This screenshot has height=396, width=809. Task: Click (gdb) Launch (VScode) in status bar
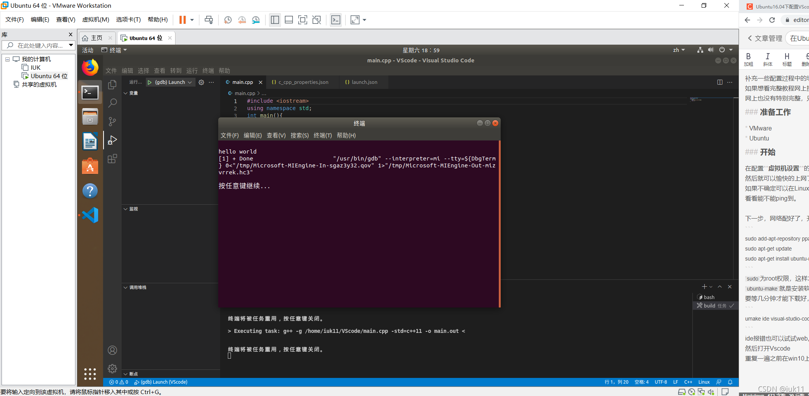click(x=161, y=382)
